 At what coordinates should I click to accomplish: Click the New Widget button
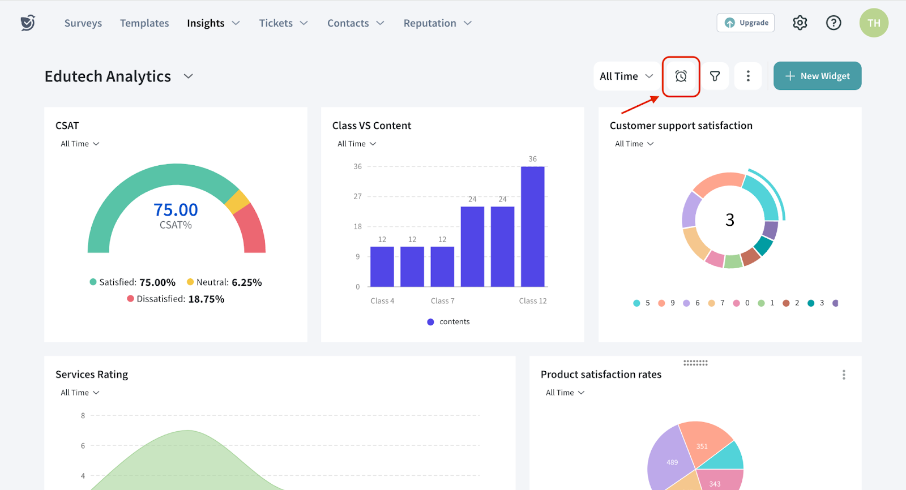pyautogui.click(x=817, y=76)
